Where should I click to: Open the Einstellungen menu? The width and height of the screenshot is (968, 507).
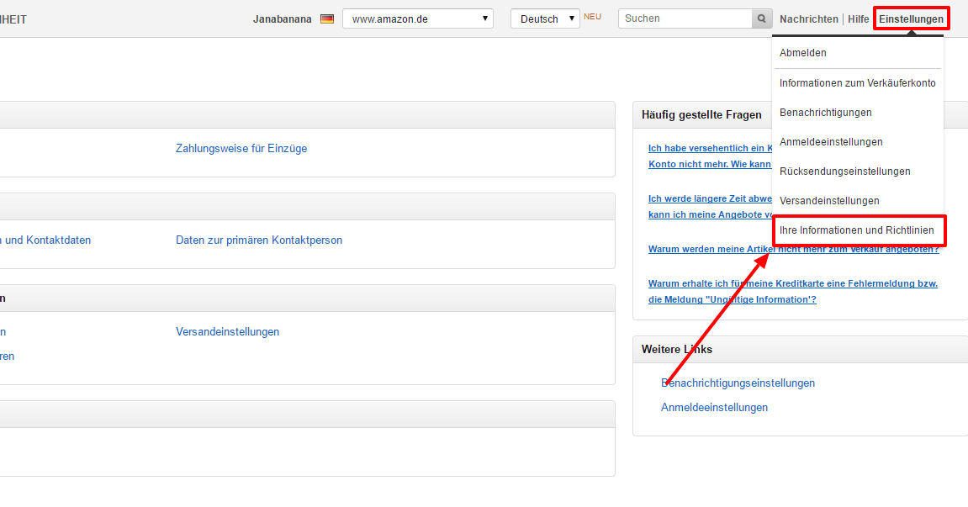pos(911,19)
